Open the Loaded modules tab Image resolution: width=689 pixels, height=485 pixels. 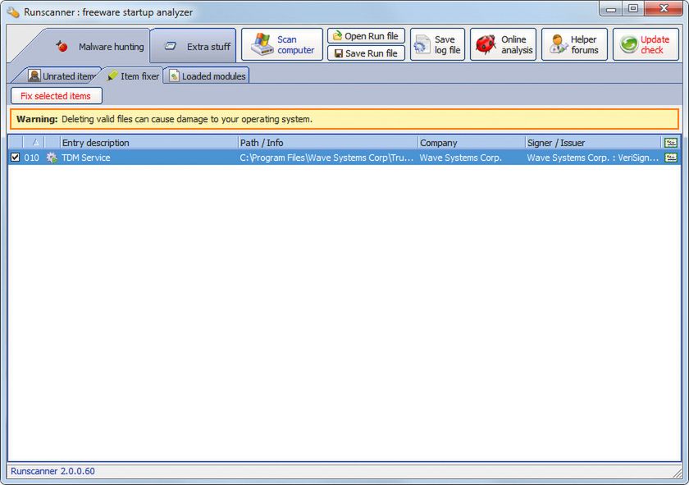207,76
